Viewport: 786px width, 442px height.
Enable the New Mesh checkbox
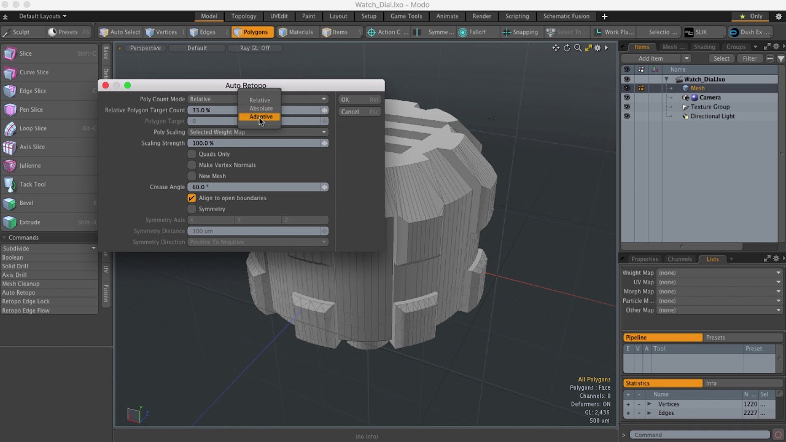click(192, 176)
